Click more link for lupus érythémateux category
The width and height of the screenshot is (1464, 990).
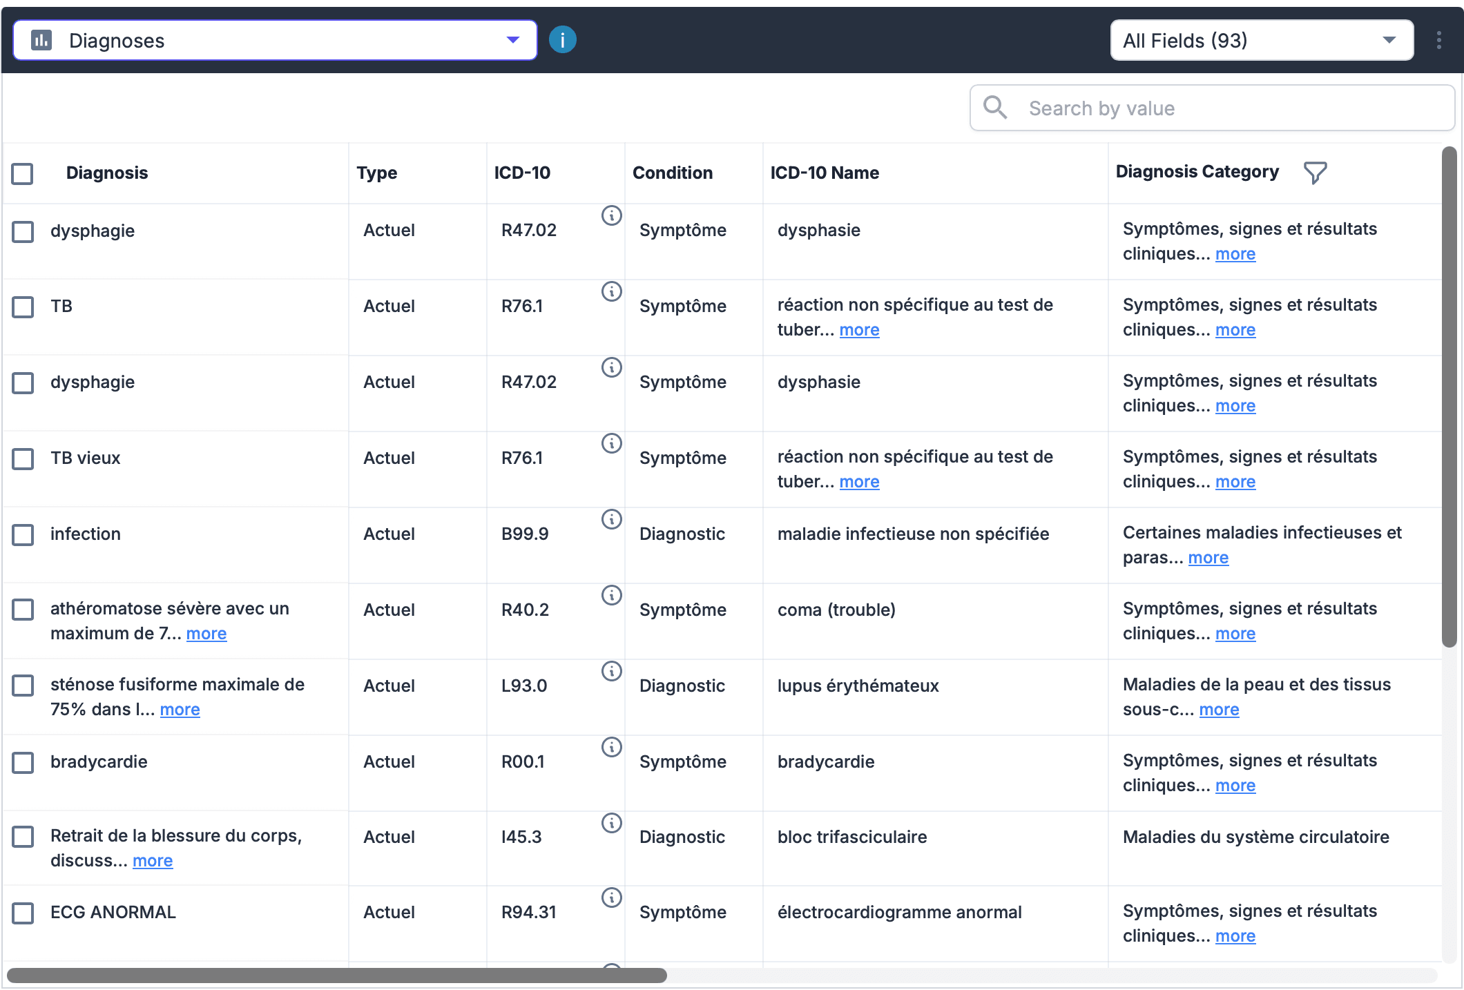point(1219,709)
